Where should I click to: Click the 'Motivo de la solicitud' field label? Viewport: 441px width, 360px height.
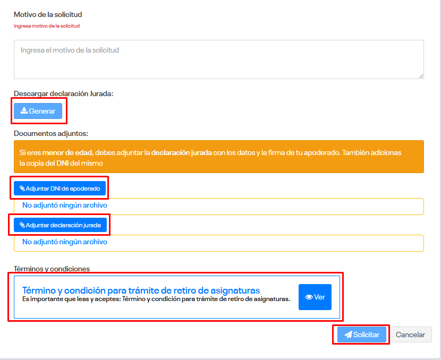point(48,14)
